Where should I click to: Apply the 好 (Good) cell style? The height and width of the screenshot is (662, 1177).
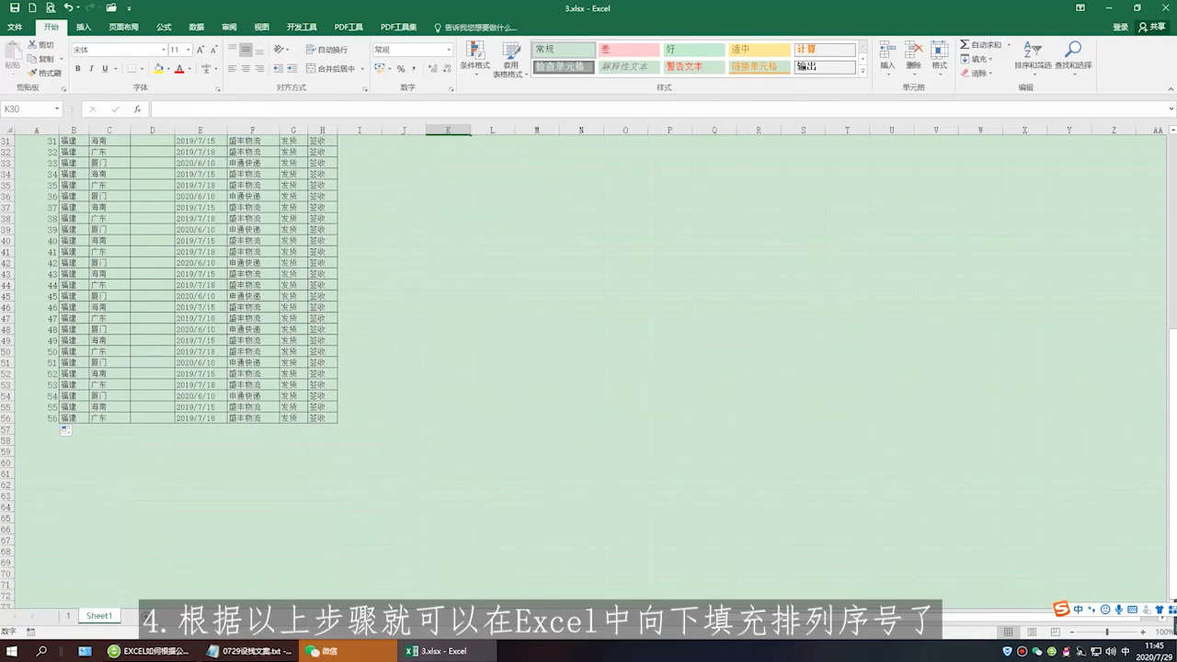coord(694,50)
